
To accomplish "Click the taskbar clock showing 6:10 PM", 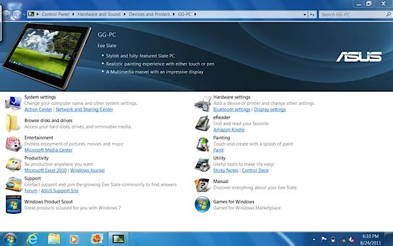I will [371, 239].
